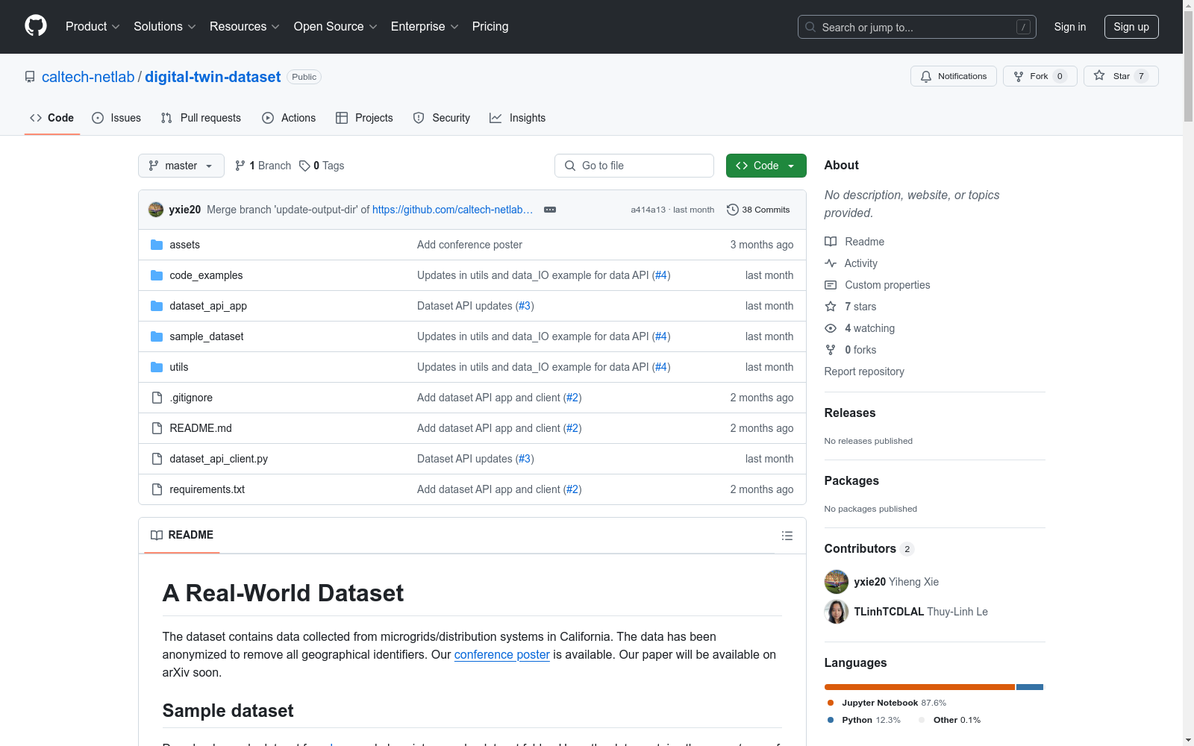The image size is (1194, 746).
Task: Switch to the Insights tab
Action: (x=518, y=118)
